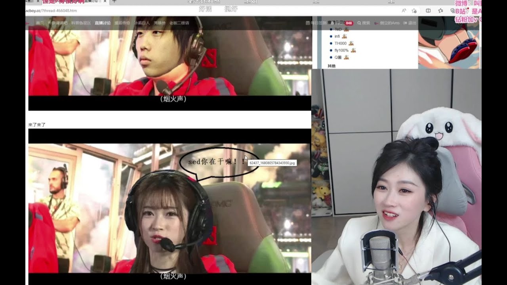The image size is (507, 285).
Task: Open the 首页 home menu item
Action: coord(40,23)
